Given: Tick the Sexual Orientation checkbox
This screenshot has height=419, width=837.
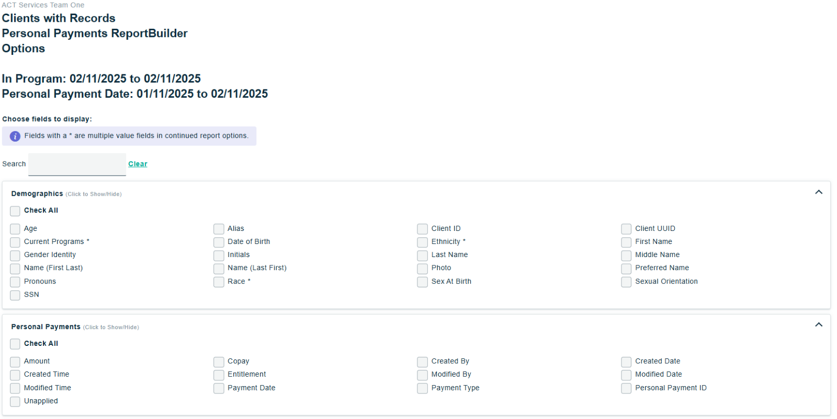Looking at the screenshot, I should click(626, 282).
